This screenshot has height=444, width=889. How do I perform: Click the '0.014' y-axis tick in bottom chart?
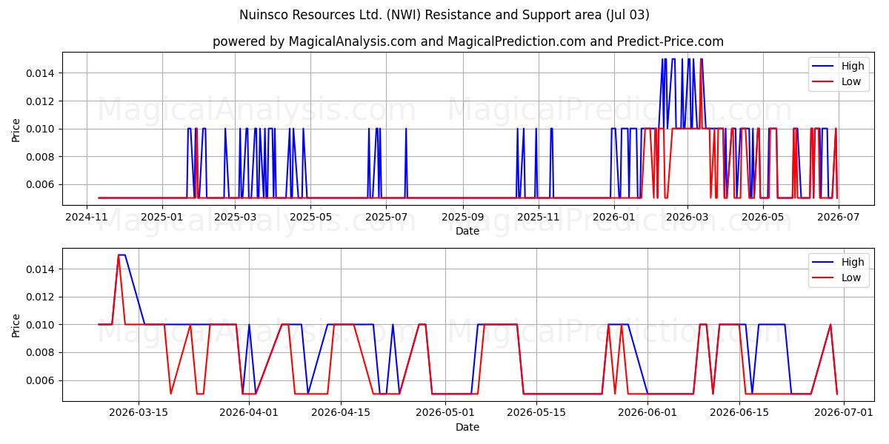click(x=43, y=269)
